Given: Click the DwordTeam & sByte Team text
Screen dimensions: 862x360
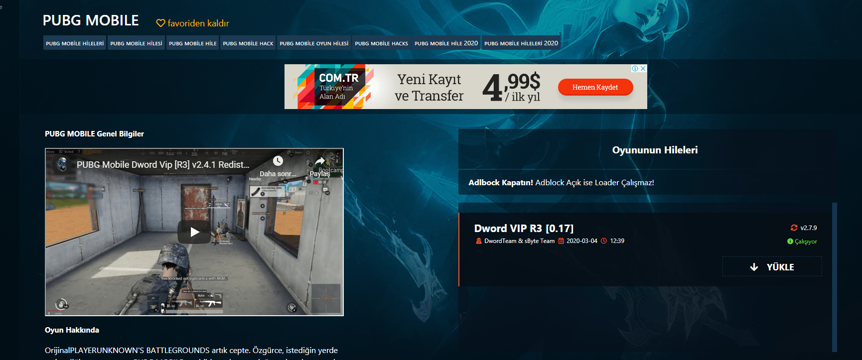Looking at the screenshot, I should 519,241.
